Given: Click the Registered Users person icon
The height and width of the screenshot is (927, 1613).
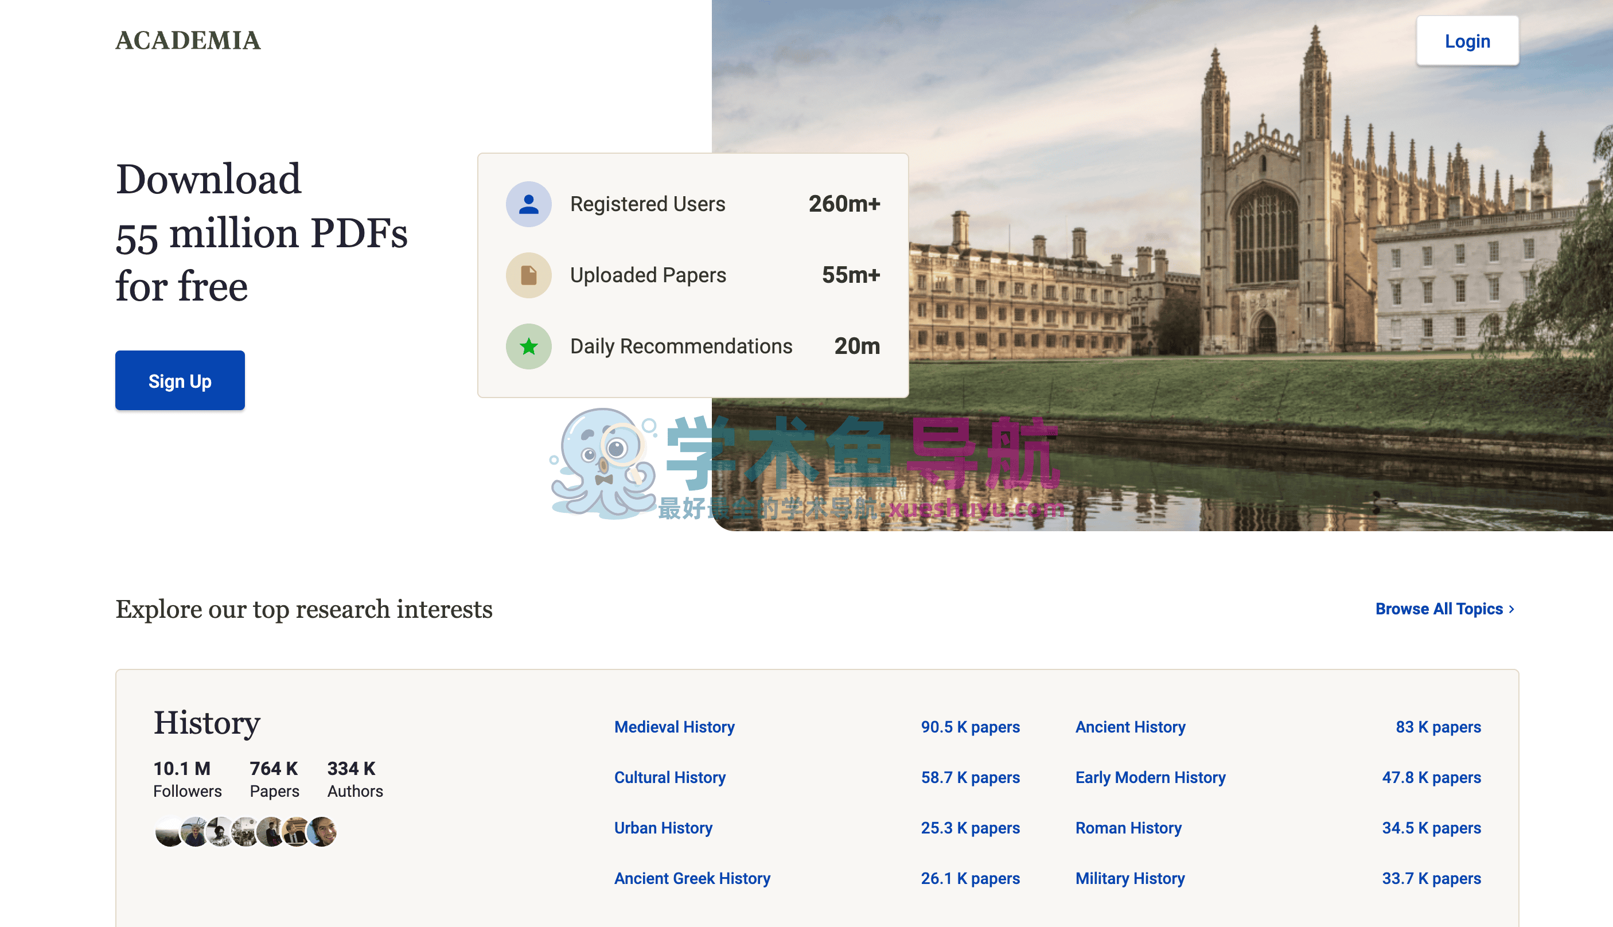Looking at the screenshot, I should click(528, 204).
